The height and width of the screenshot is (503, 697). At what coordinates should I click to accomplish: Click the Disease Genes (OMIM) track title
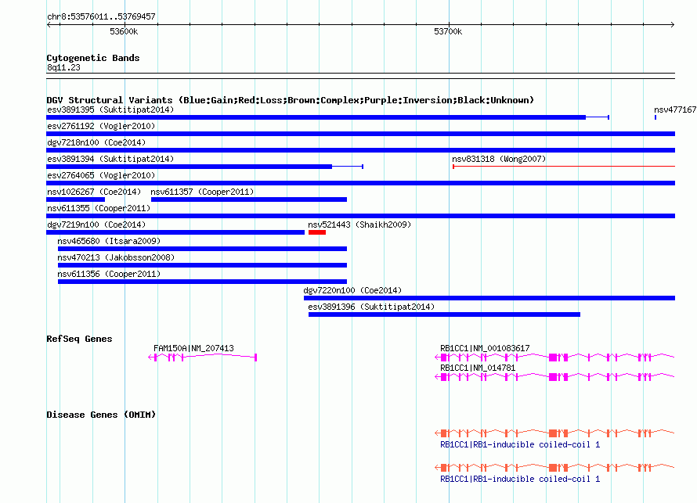pos(101,415)
